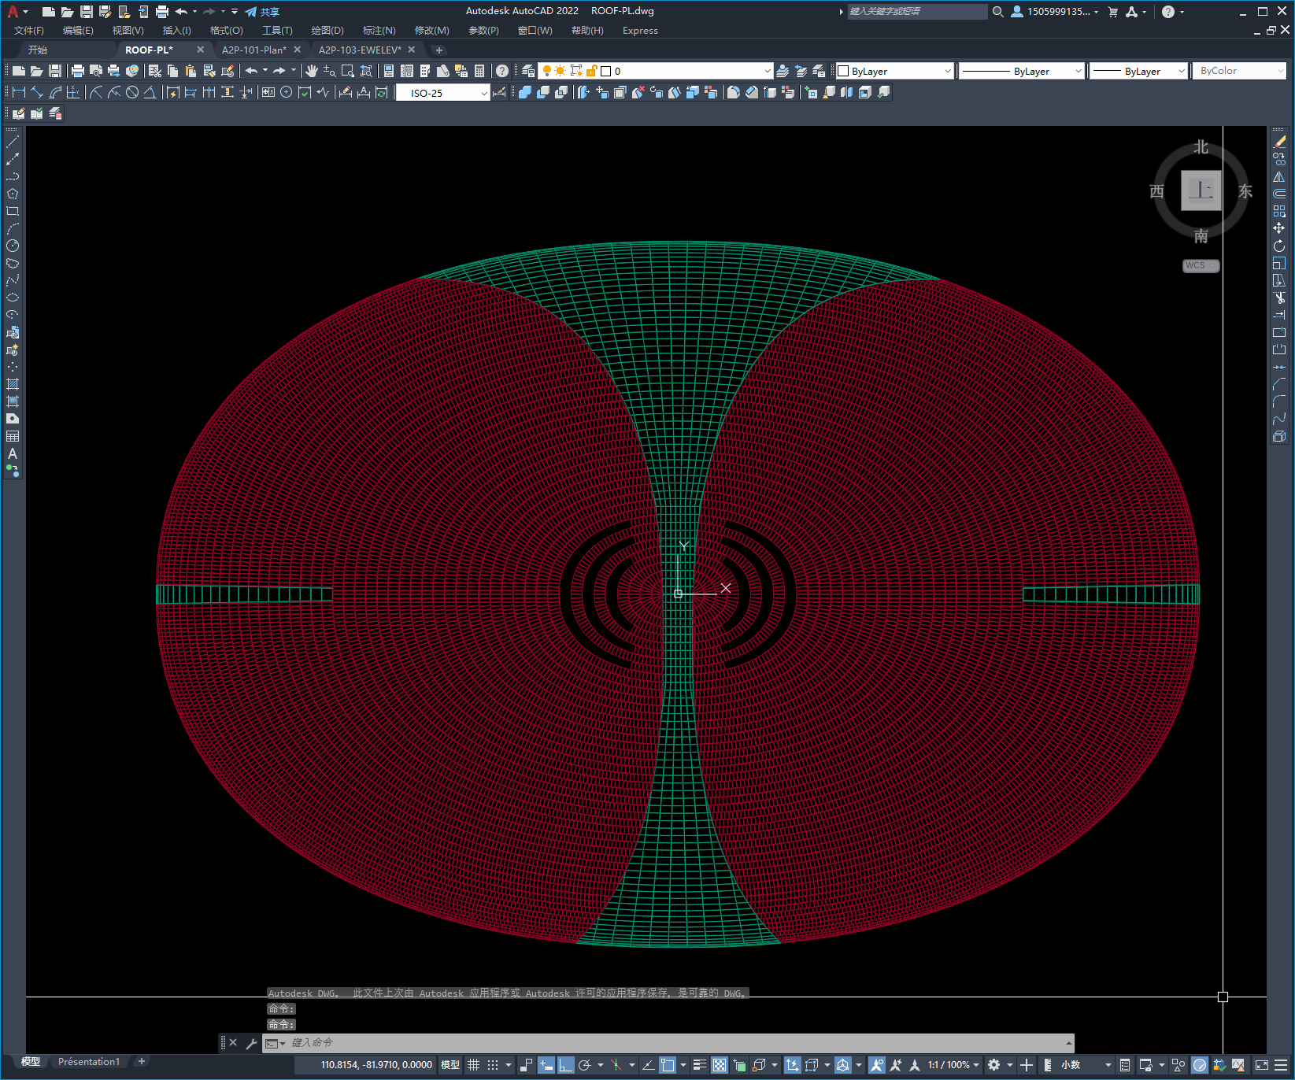The width and height of the screenshot is (1295, 1080).
Task: Open the plot (printer) icon in toolbar
Action: (x=78, y=71)
